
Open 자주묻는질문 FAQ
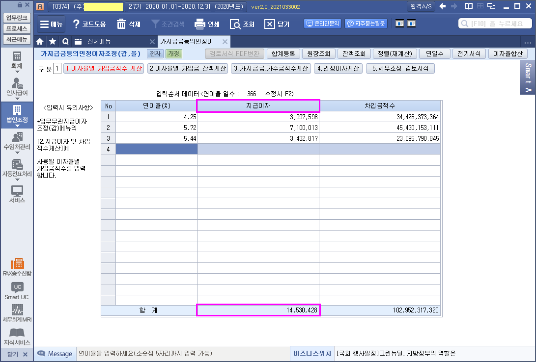click(366, 24)
